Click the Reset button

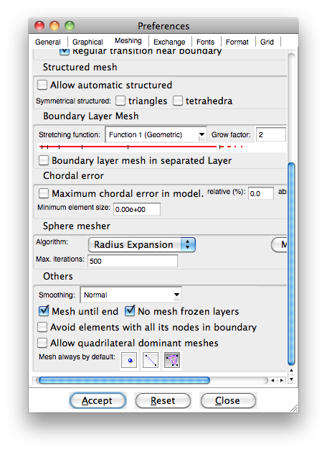tap(163, 400)
